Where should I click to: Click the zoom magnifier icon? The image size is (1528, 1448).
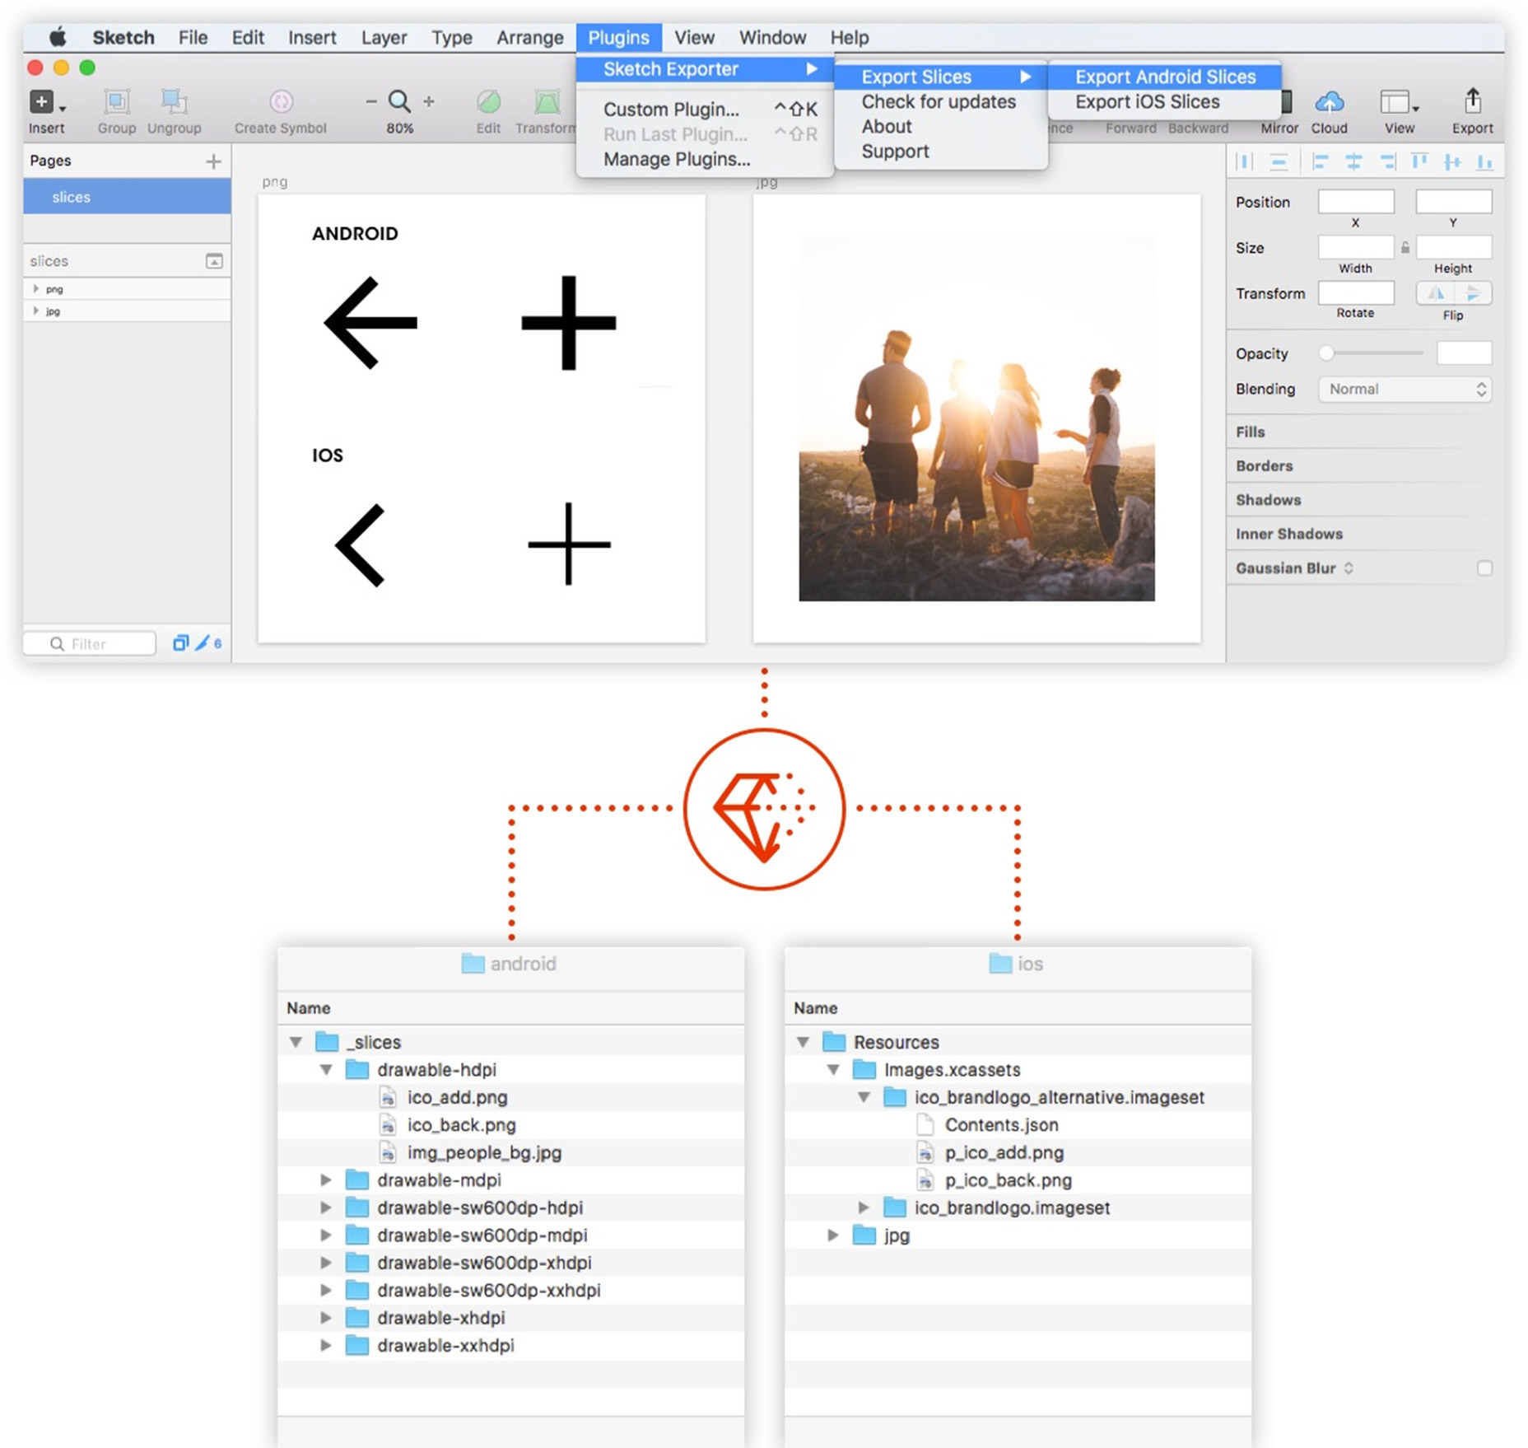pyautogui.click(x=399, y=101)
